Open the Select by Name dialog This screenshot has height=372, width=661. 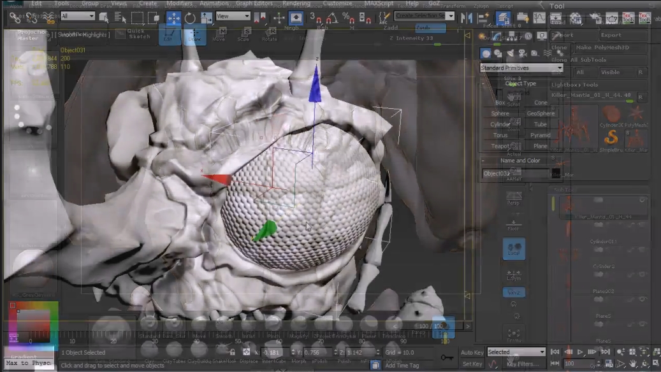(120, 17)
